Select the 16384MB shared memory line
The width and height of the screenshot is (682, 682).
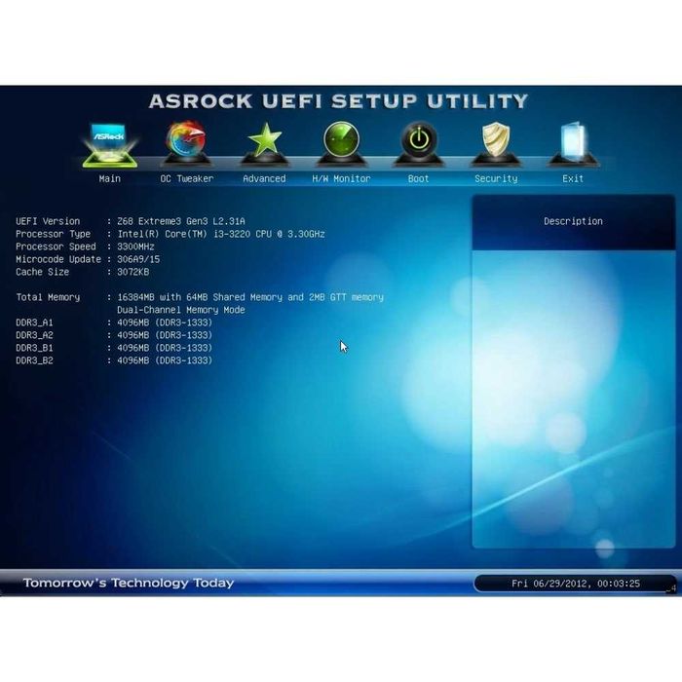click(x=250, y=297)
